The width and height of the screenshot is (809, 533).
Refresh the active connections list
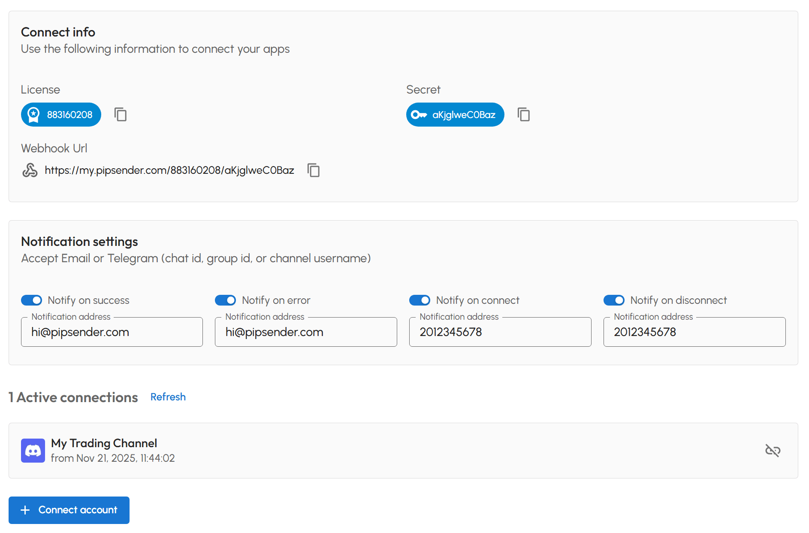coord(168,397)
